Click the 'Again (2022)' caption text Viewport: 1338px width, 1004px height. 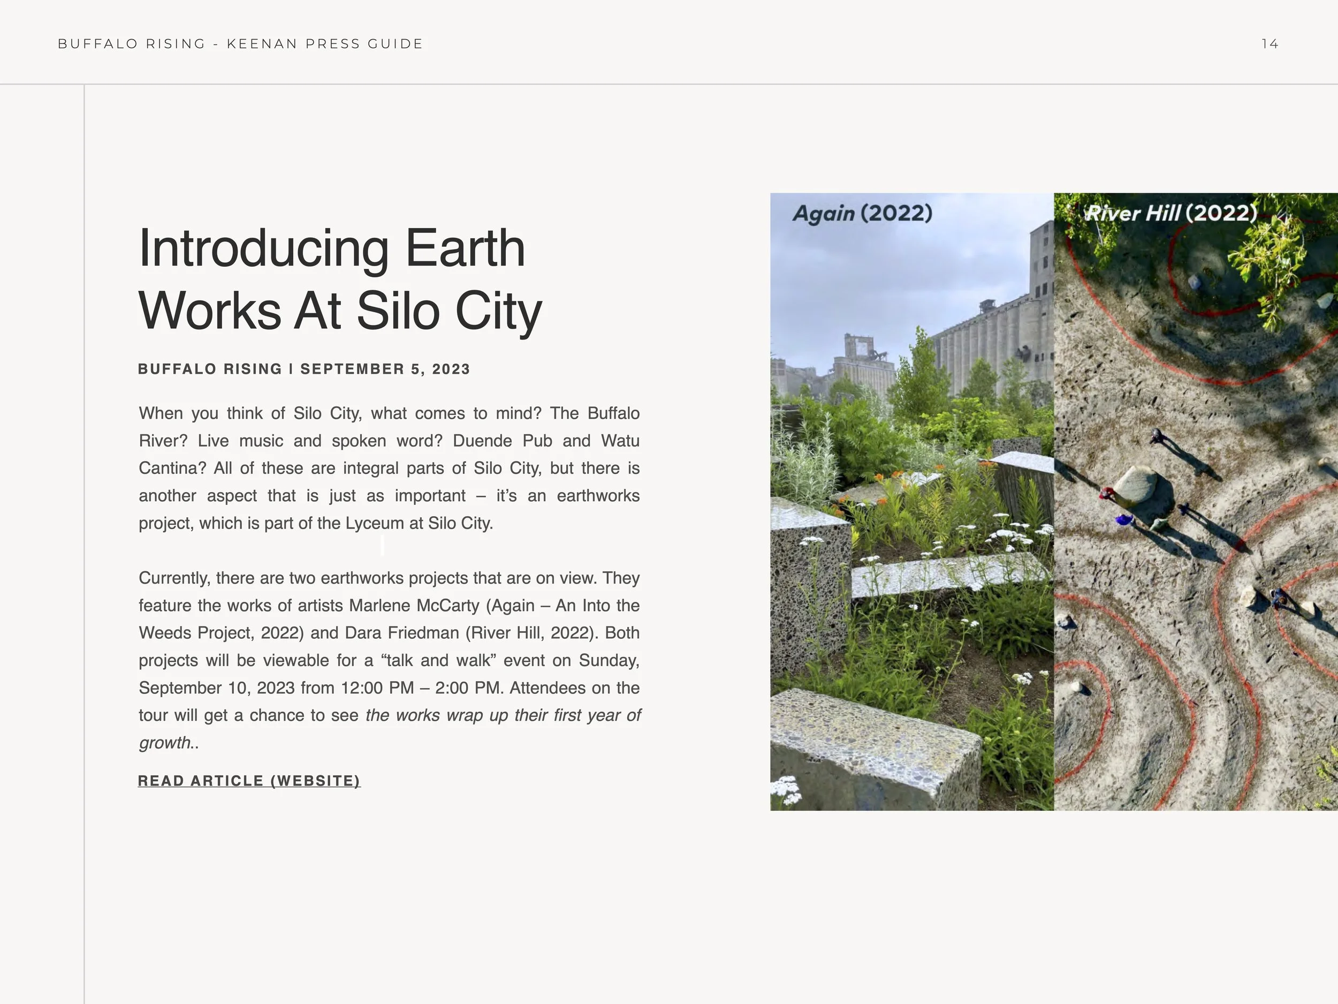coord(862,213)
